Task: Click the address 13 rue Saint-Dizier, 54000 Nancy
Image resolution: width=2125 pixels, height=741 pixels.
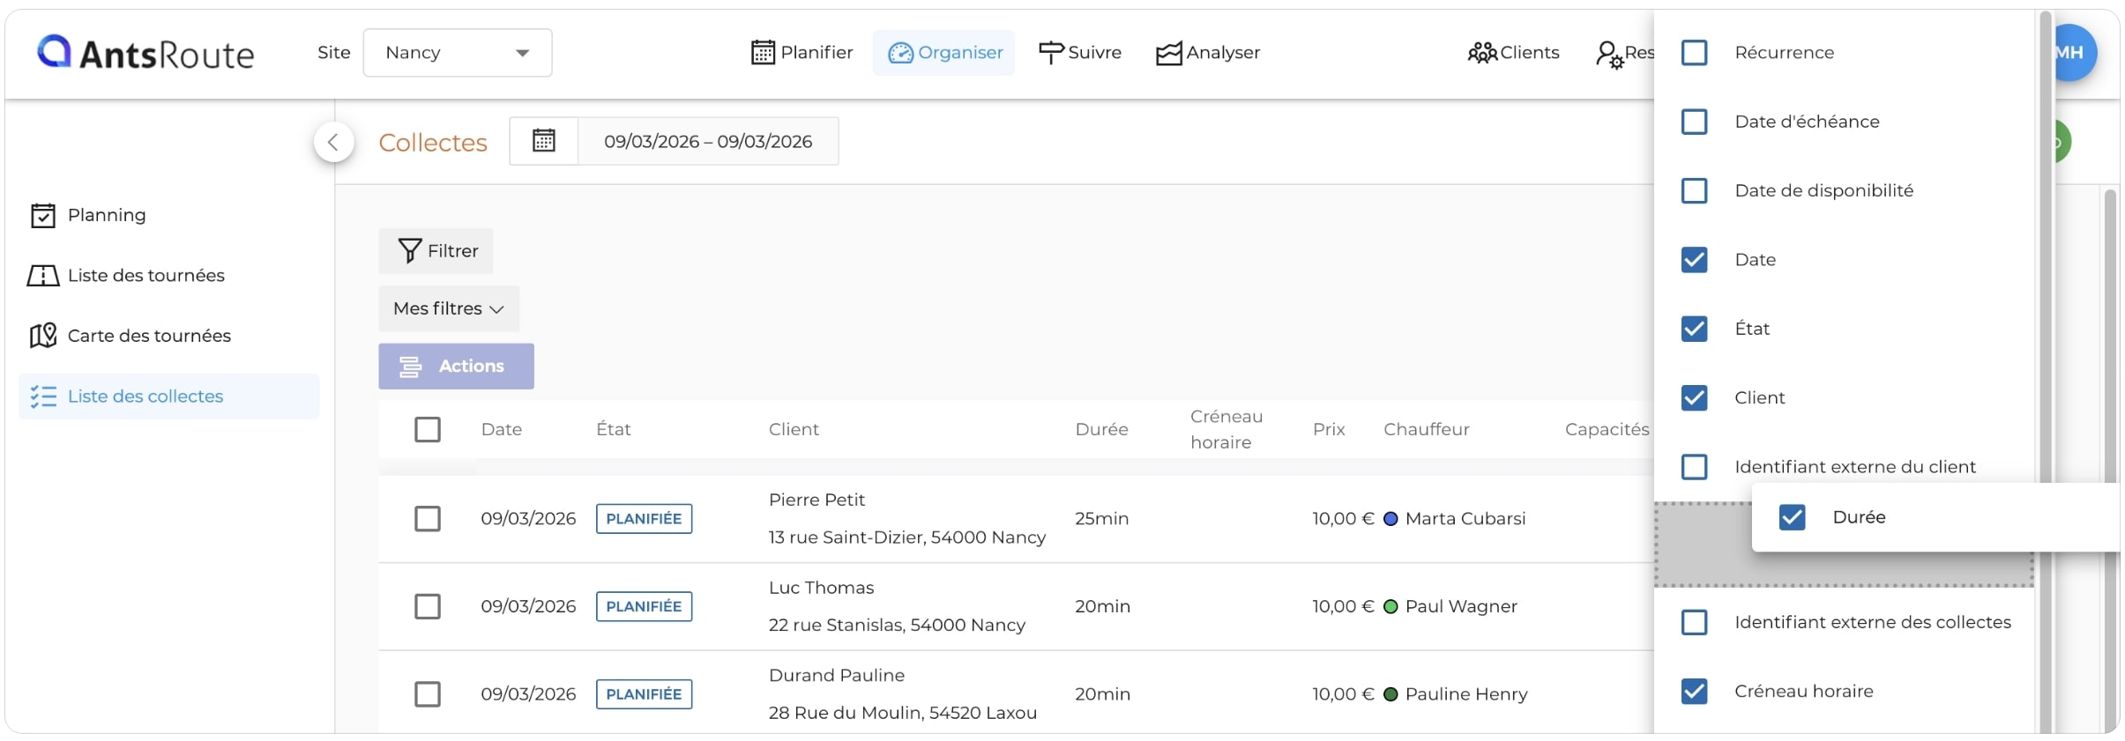Action: point(907,537)
